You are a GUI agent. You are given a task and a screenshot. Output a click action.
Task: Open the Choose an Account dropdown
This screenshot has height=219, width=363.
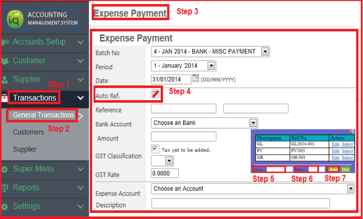pos(350,189)
